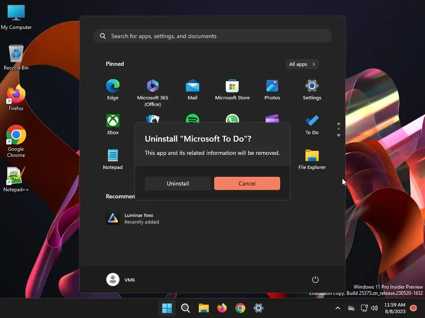Open Microsoft Store pinned icon
The width and height of the screenshot is (425, 318).
point(232,90)
